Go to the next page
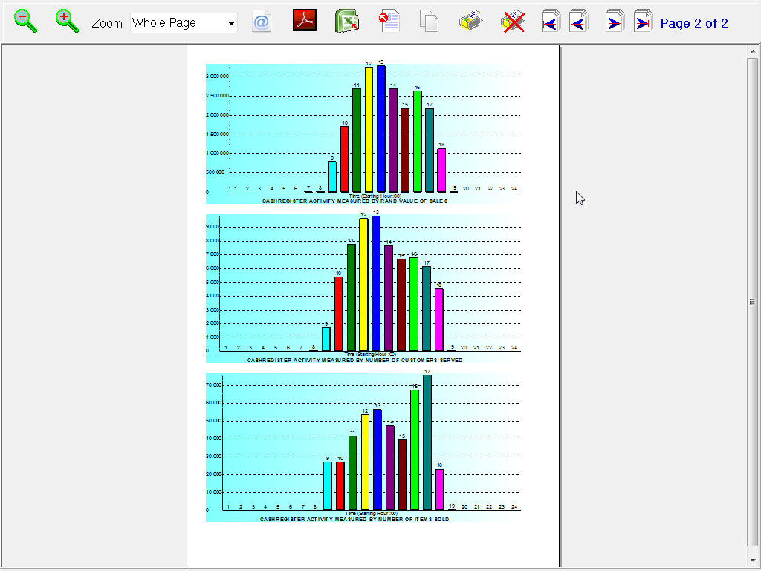This screenshot has height=571, width=761. click(x=614, y=22)
